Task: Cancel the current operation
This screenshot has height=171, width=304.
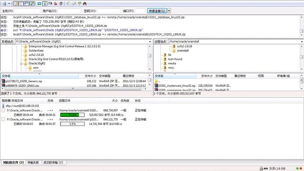Action: (x=50, y=3)
